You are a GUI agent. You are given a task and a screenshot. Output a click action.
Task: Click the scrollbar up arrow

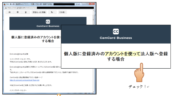point(94,11)
